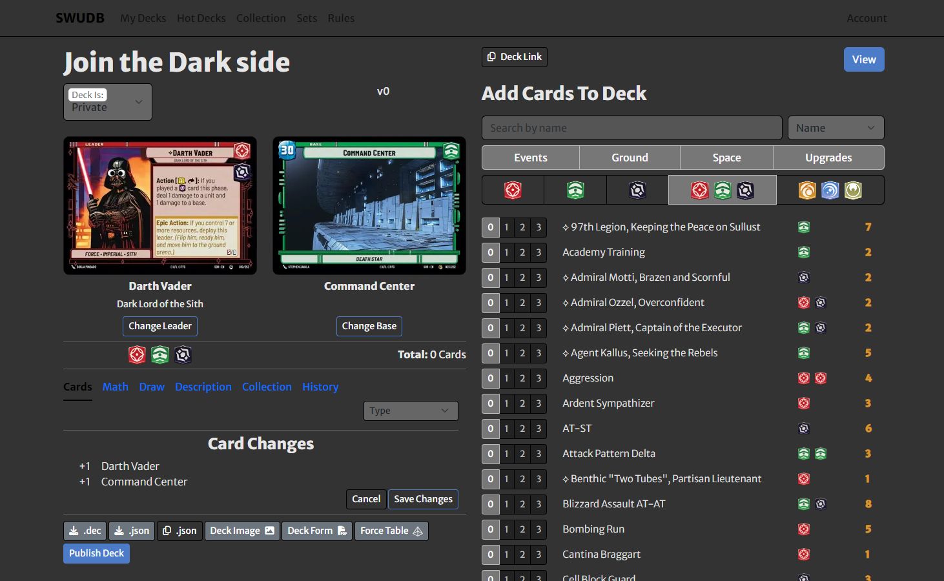This screenshot has height=581, width=944.
Task: Open the Force Table export
Action: click(x=391, y=531)
